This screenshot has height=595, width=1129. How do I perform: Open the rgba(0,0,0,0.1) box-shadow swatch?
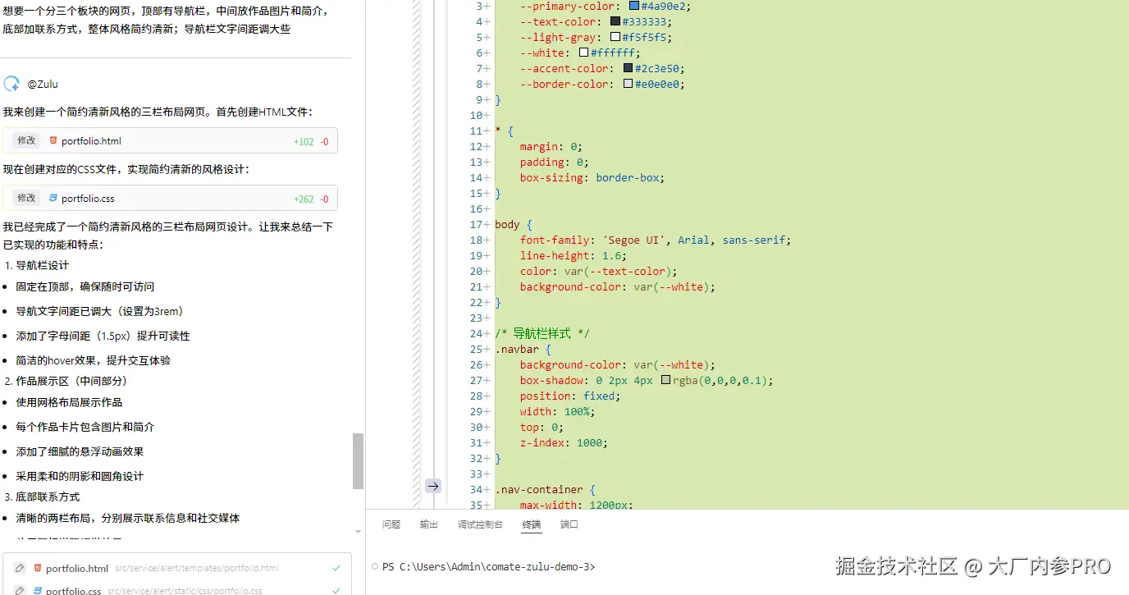665,380
